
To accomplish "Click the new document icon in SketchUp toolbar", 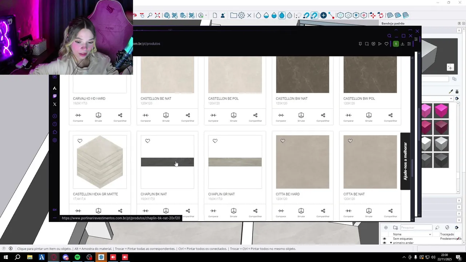I will 215,15.
